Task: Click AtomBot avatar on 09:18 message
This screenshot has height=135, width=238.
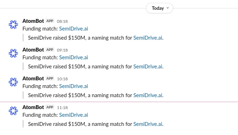Action: pos(13,53)
